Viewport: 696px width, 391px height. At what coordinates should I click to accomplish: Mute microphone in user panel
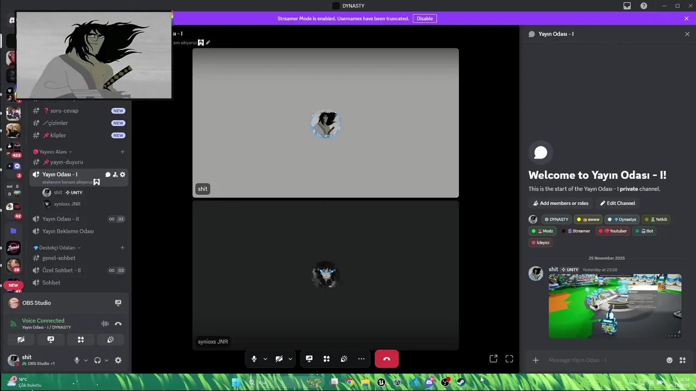click(x=77, y=360)
